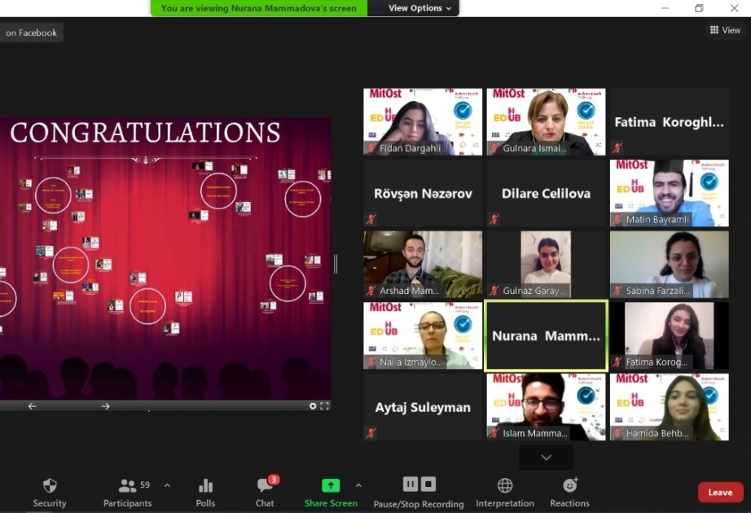Open the Interpretation globe icon
The width and height of the screenshot is (751, 513).
tap(505, 485)
